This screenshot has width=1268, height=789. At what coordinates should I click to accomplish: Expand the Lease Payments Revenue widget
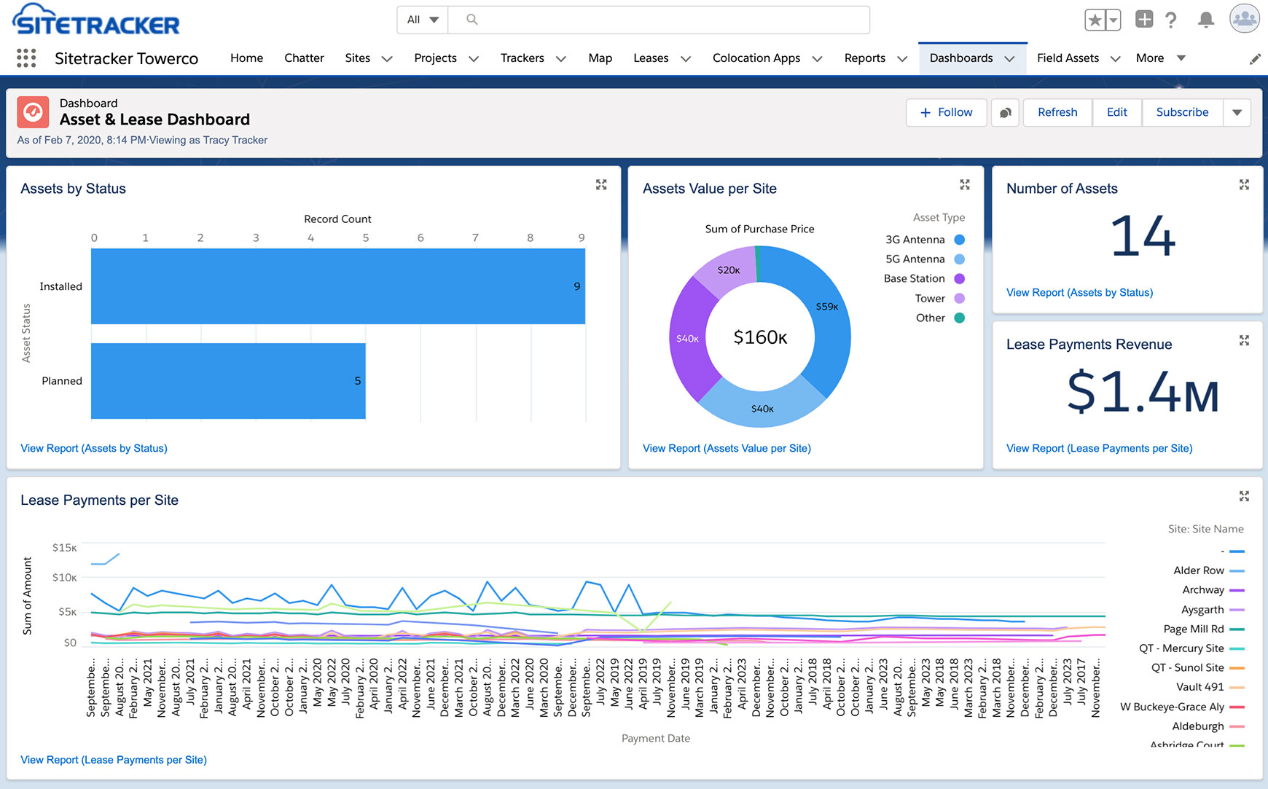point(1244,340)
